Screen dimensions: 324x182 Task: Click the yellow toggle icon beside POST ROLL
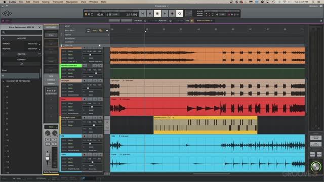[x=191, y=21]
